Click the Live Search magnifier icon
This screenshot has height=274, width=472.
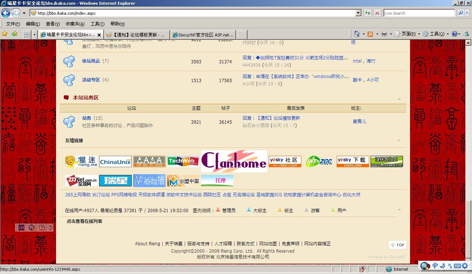click(x=460, y=13)
